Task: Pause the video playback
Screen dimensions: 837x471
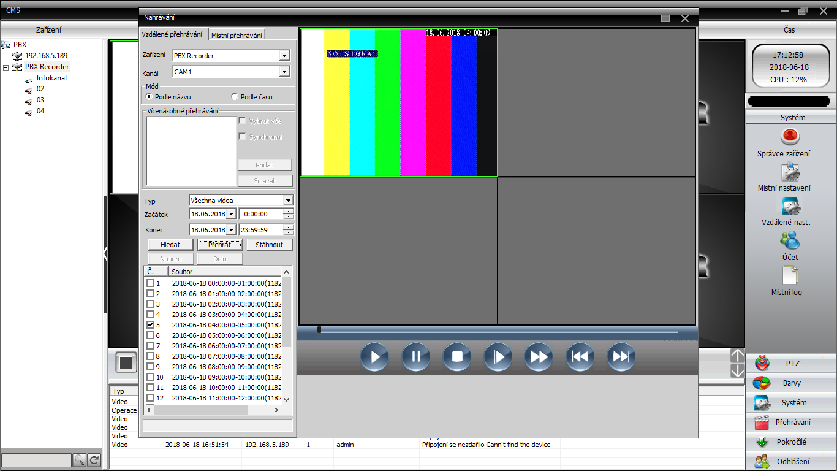Action: coord(415,357)
